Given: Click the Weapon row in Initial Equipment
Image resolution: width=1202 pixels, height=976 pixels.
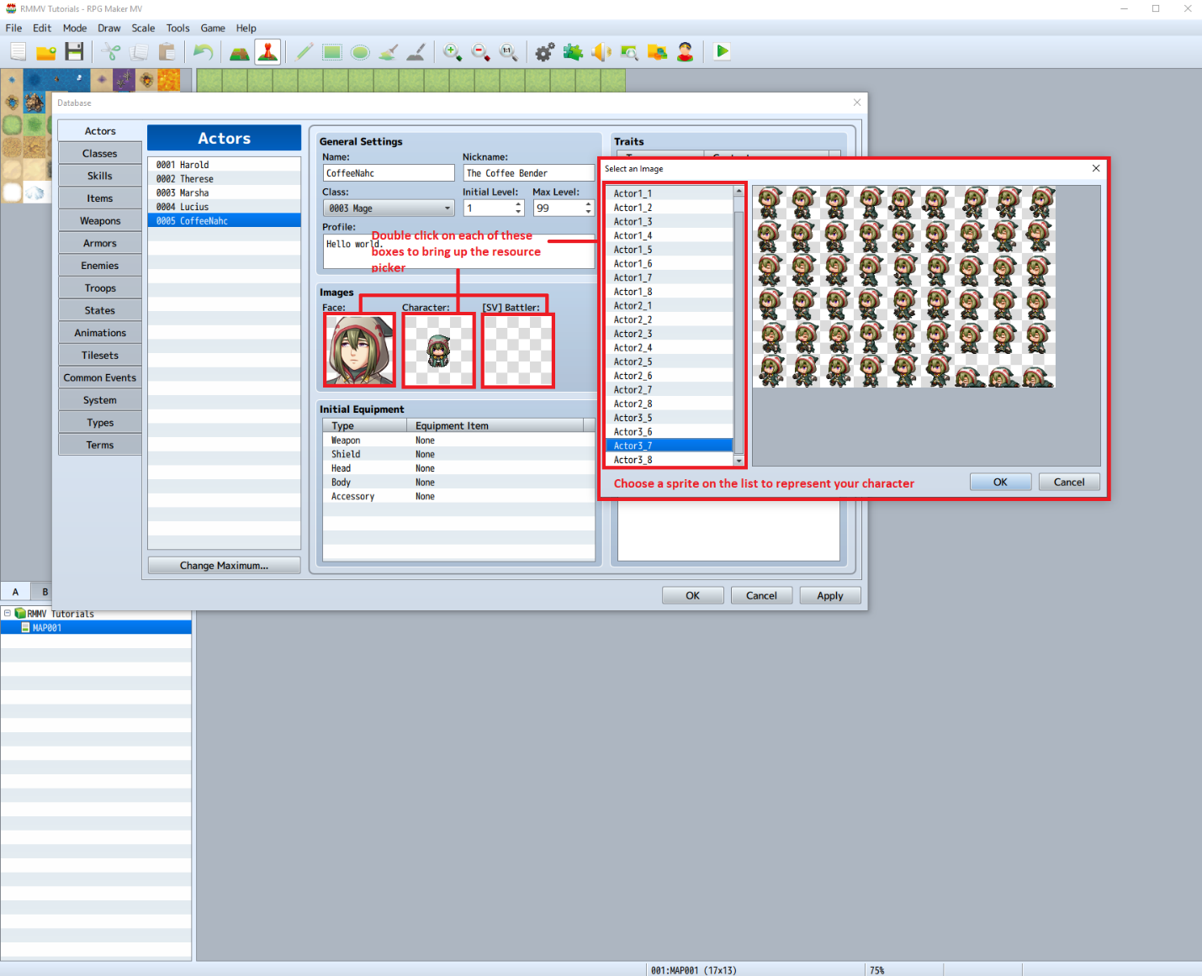Looking at the screenshot, I should tap(458, 441).
